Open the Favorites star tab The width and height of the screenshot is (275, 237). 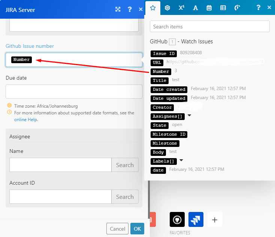coord(152,7)
